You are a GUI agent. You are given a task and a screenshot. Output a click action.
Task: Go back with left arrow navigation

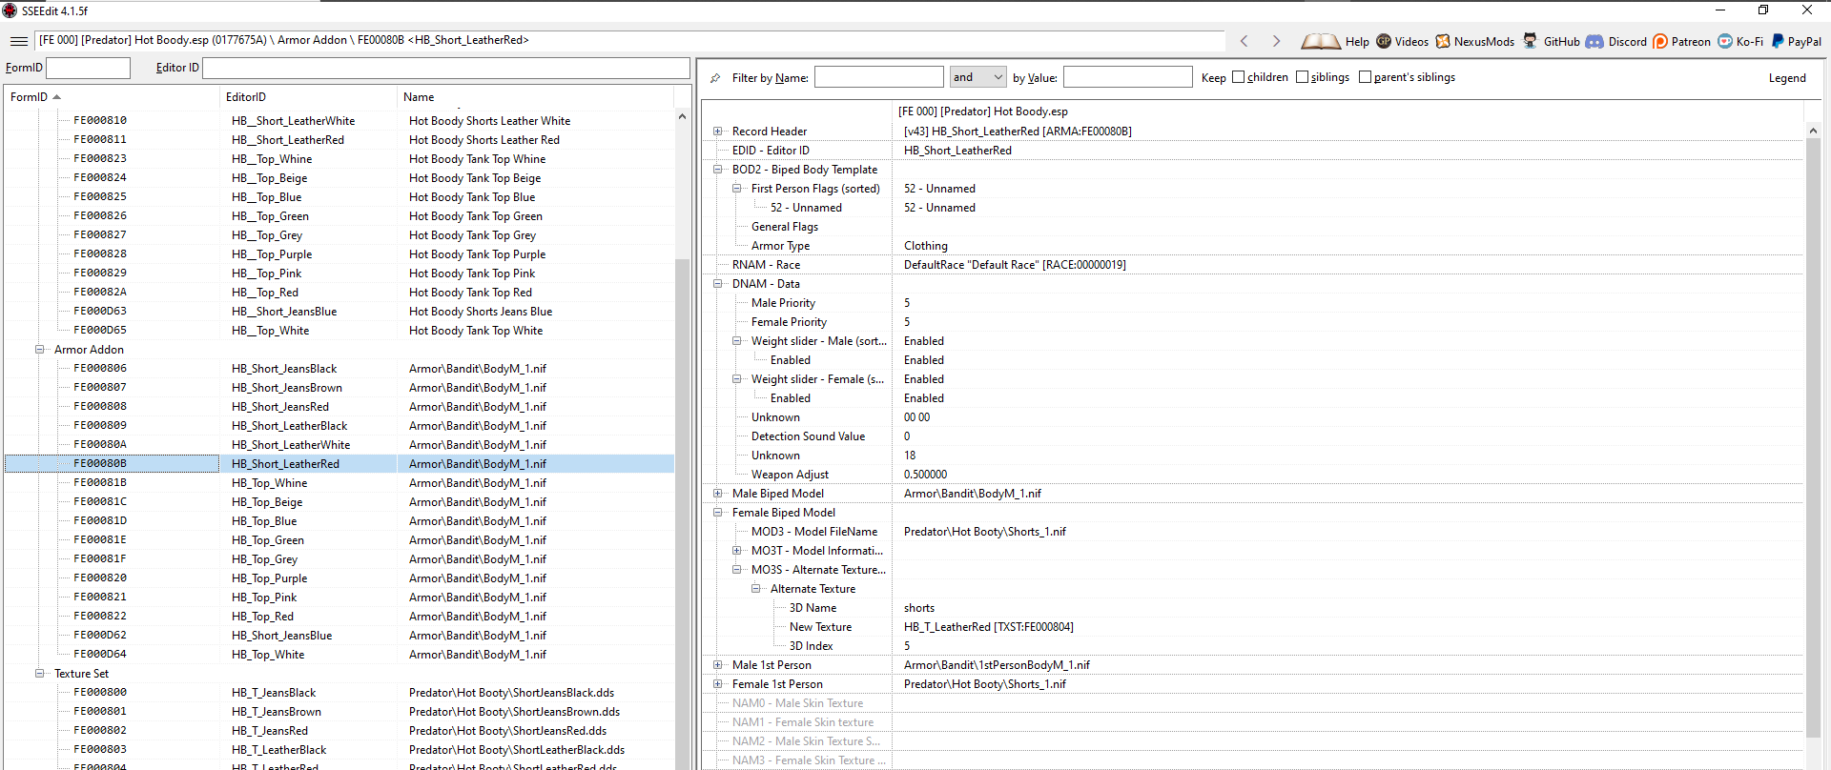(1244, 41)
